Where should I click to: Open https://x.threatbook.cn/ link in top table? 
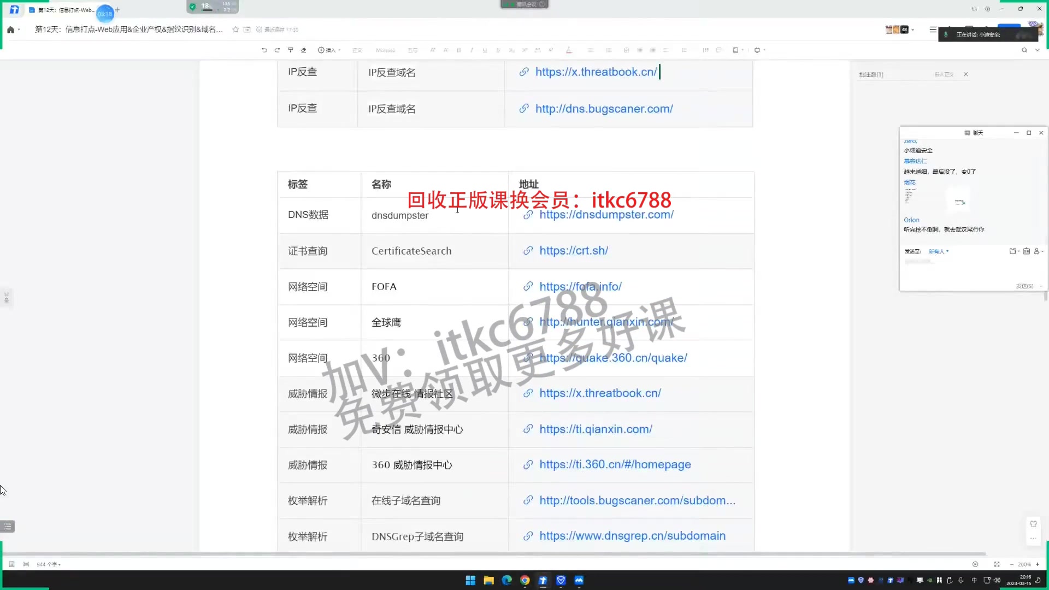(596, 72)
